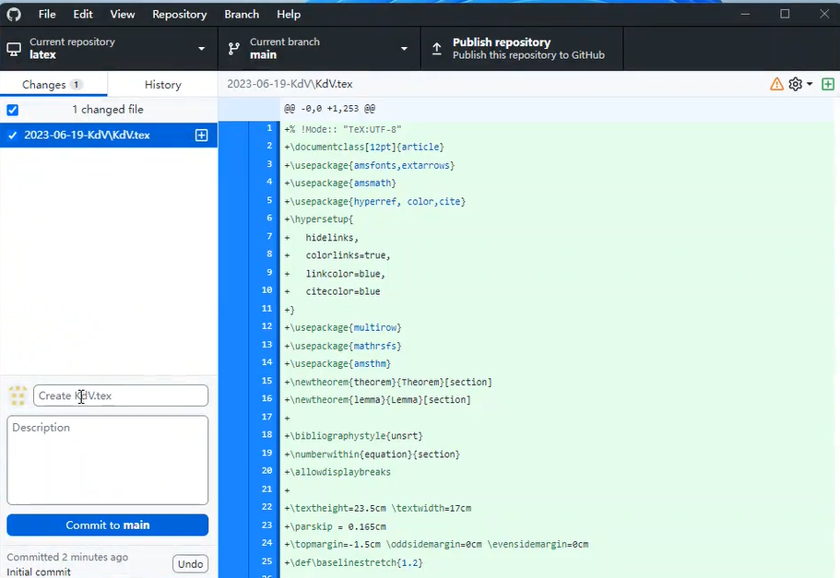Switch to the History tab
Image resolution: width=840 pixels, height=578 pixels.
coord(162,85)
